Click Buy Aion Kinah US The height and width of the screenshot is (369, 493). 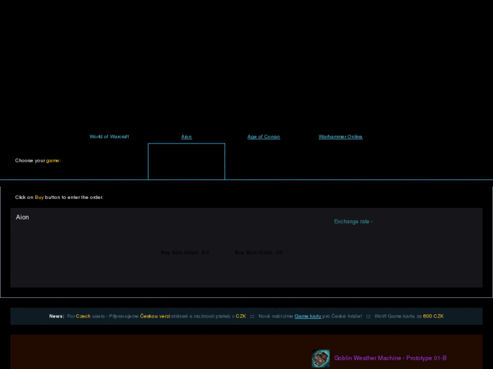(x=259, y=253)
